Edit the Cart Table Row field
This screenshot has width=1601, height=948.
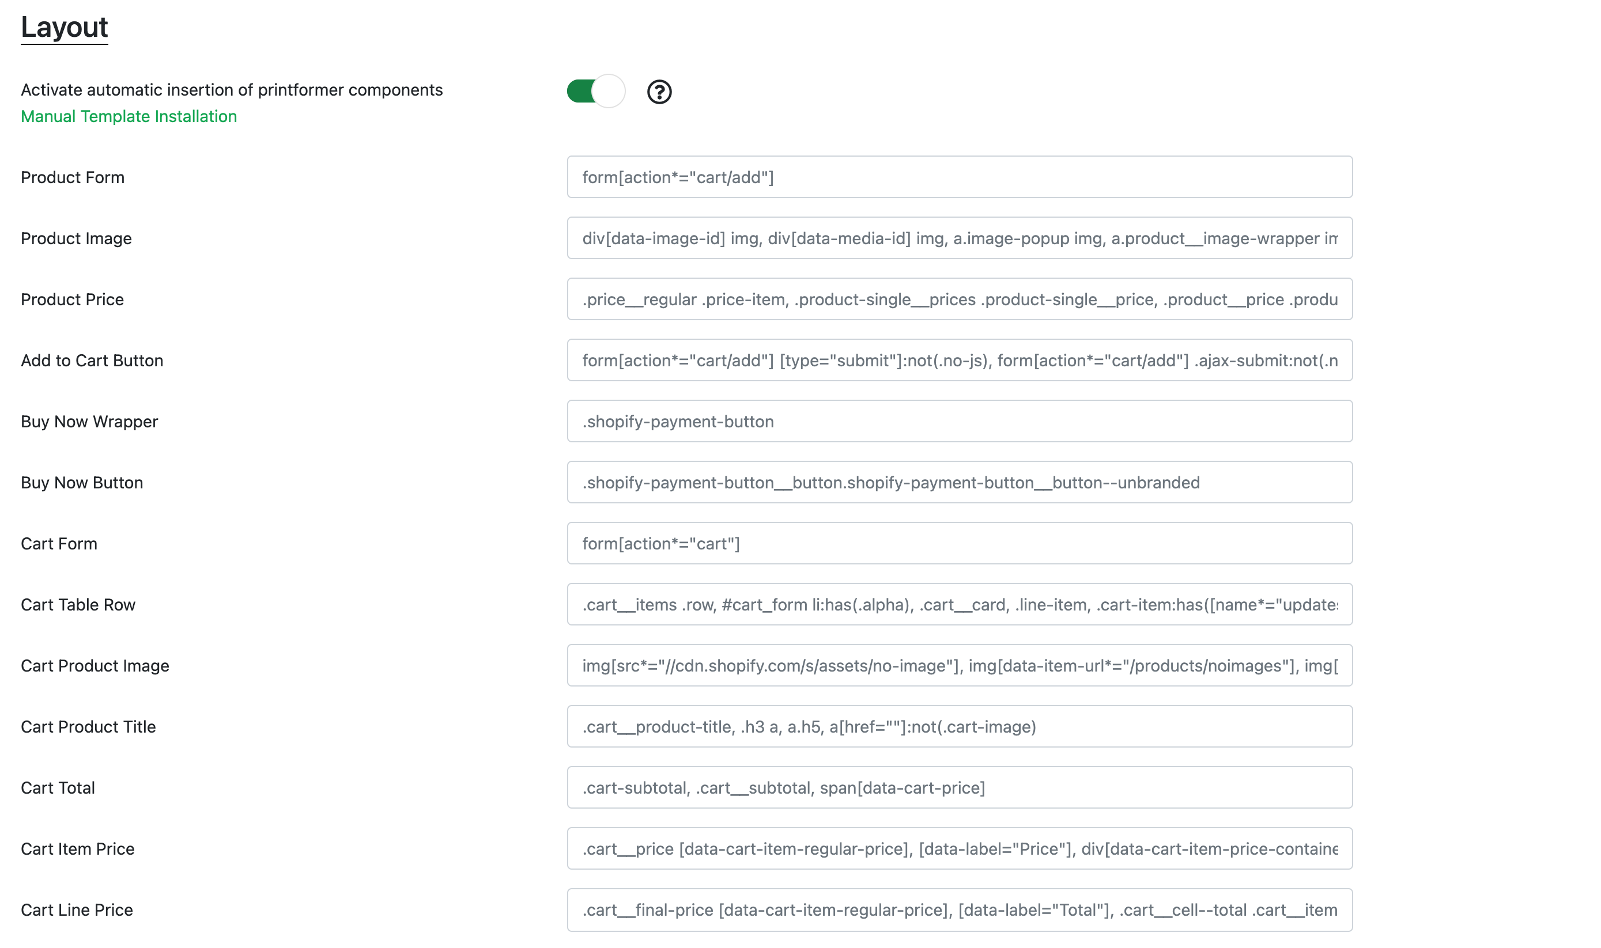tap(958, 604)
